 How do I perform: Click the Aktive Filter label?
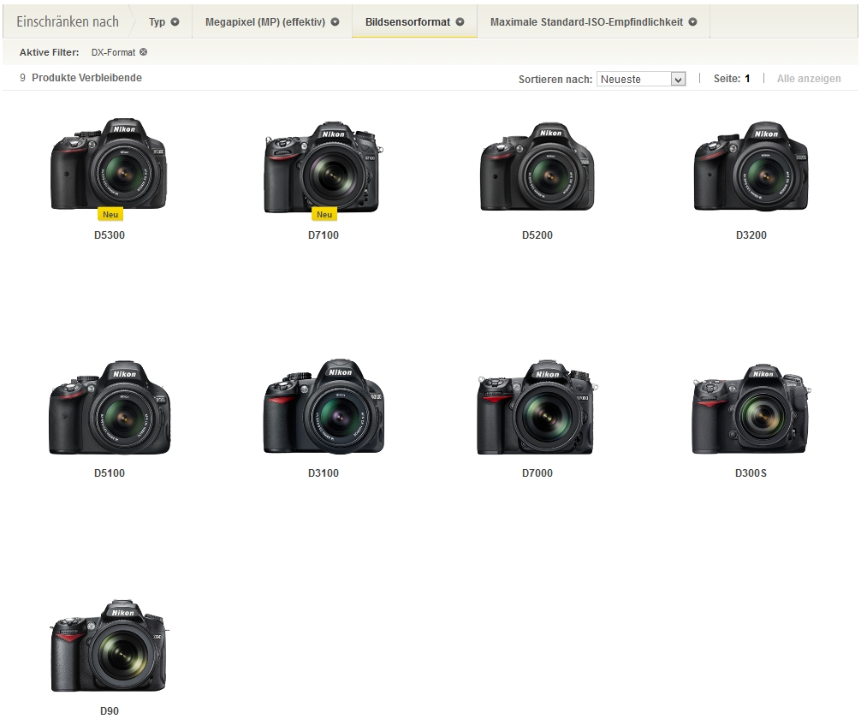(x=50, y=52)
